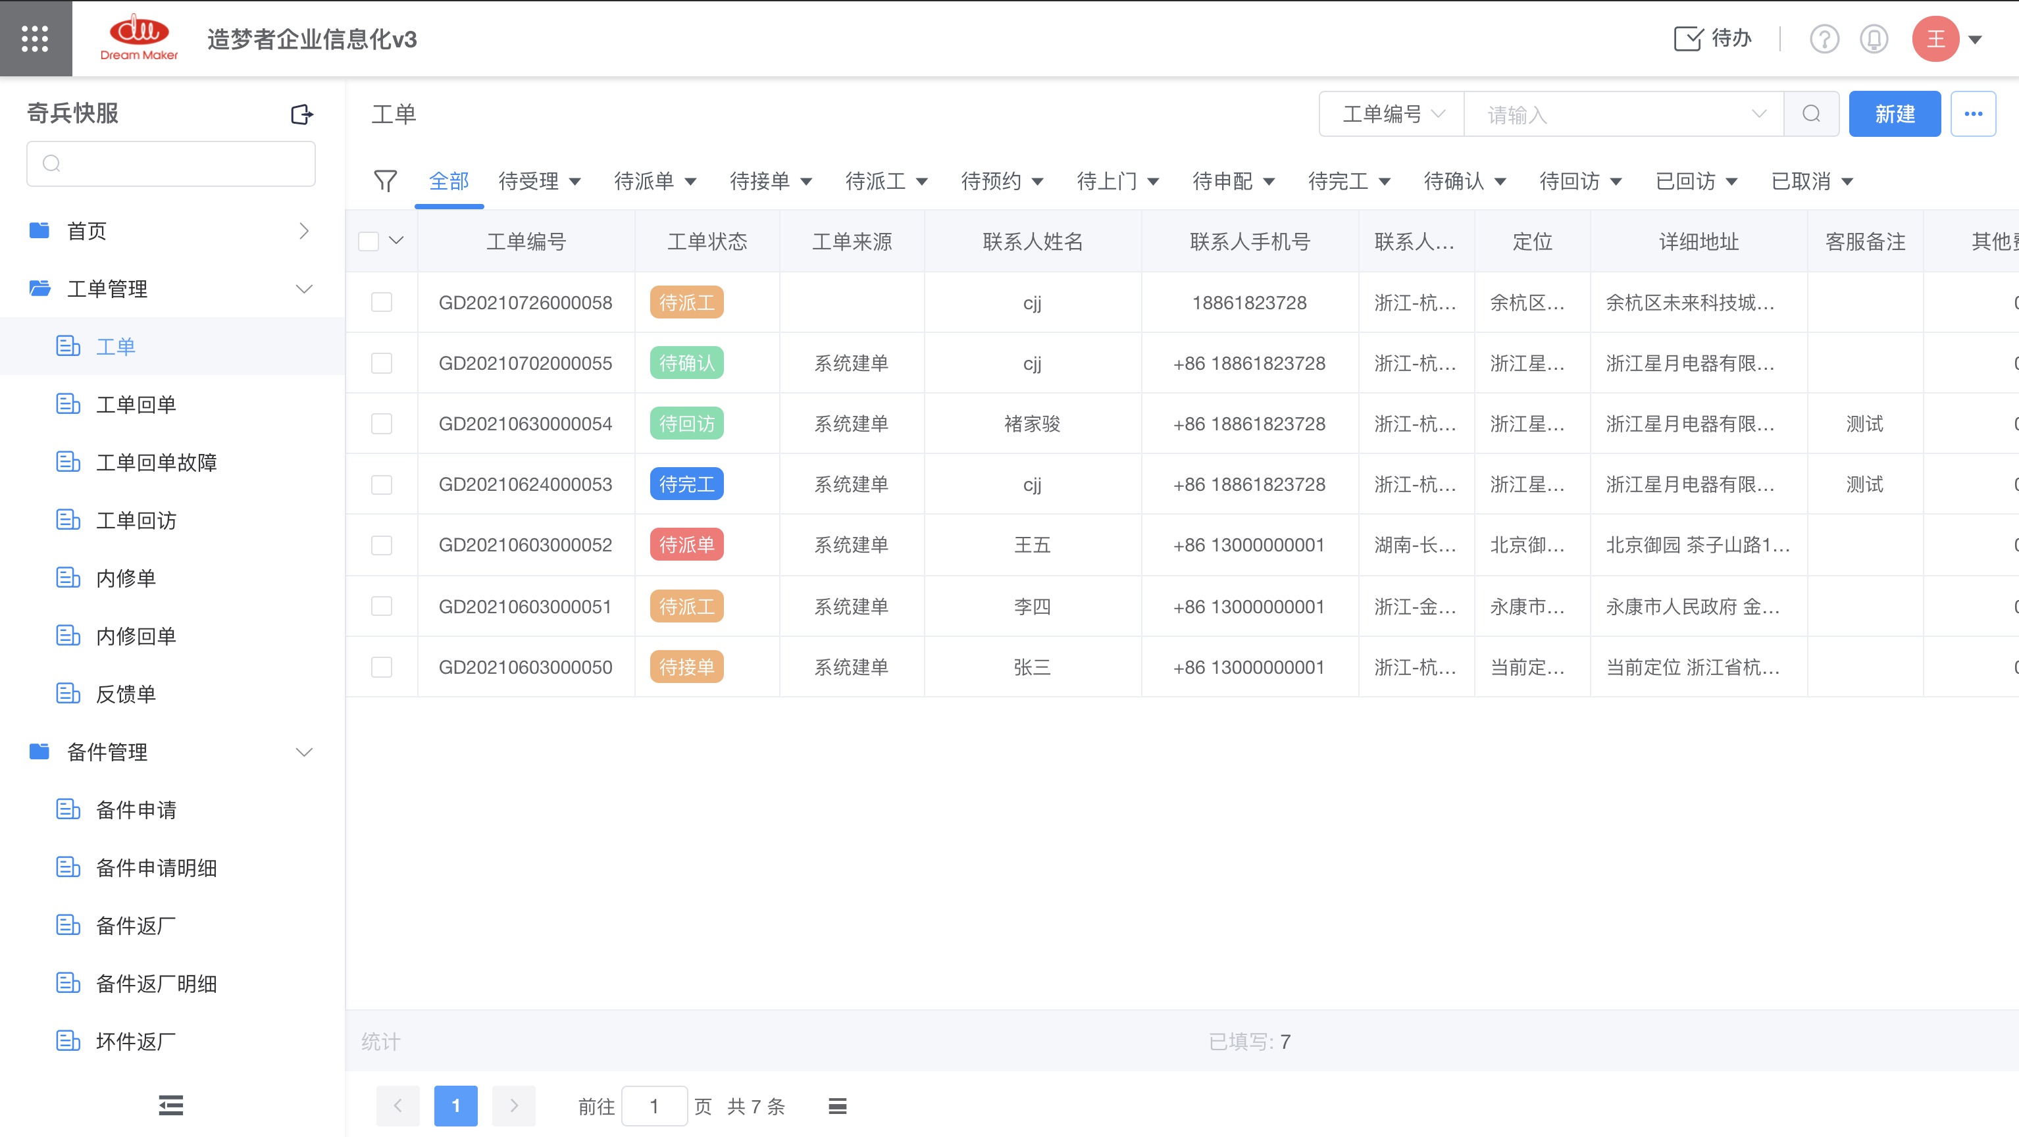Click the sidebar menu search field
Screen dimensions: 2019x1137
[171, 163]
